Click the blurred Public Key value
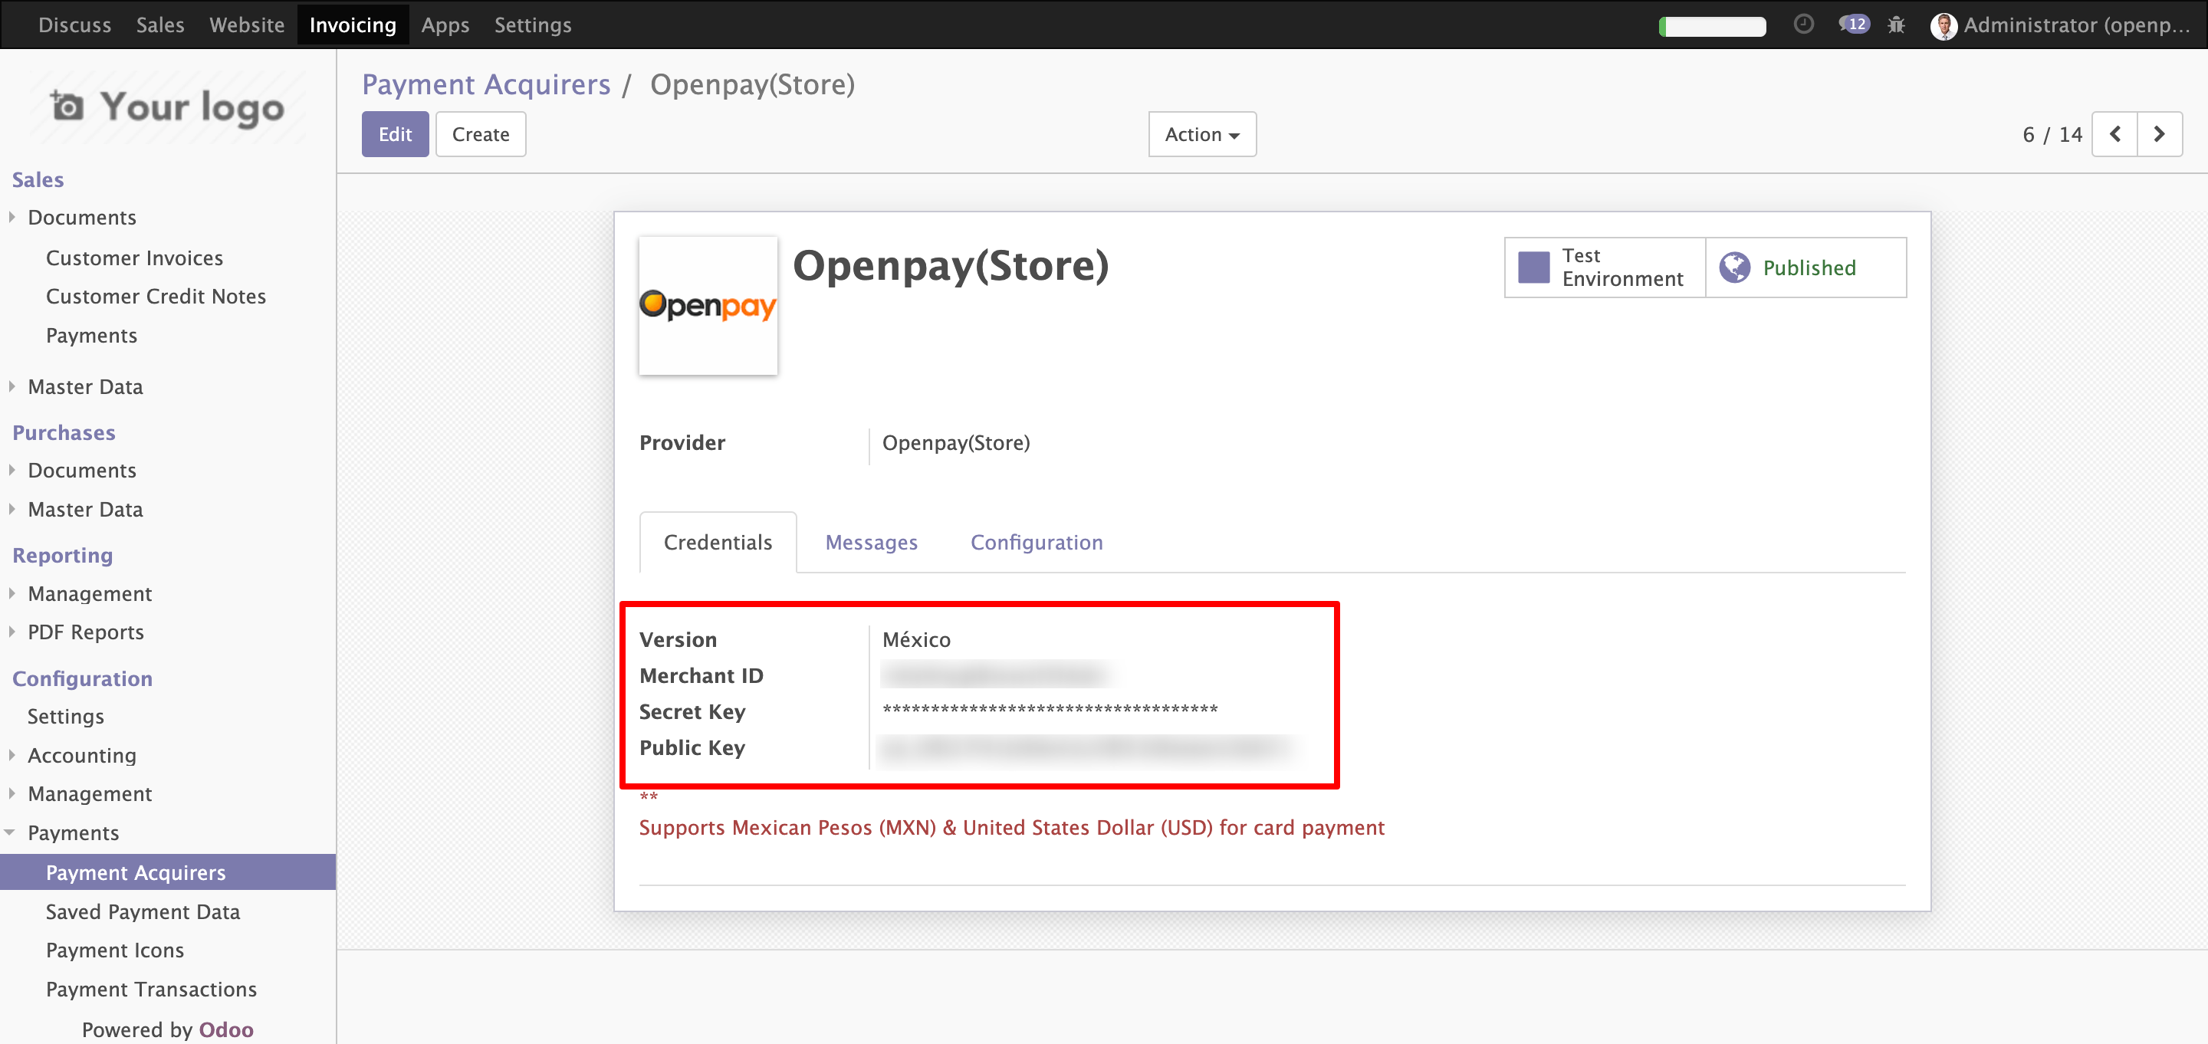This screenshot has height=1044, width=2208. (1086, 747)
